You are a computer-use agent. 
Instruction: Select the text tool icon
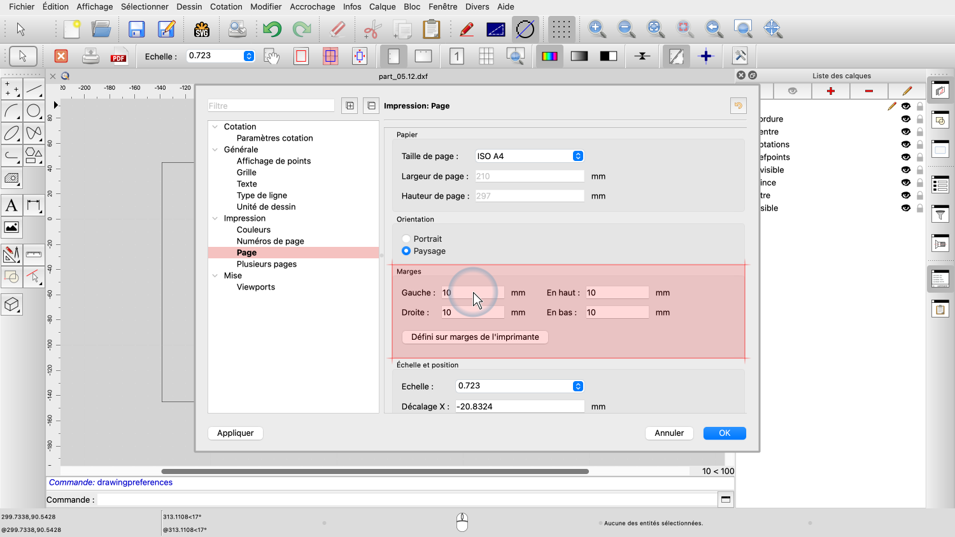coord(11,206)
